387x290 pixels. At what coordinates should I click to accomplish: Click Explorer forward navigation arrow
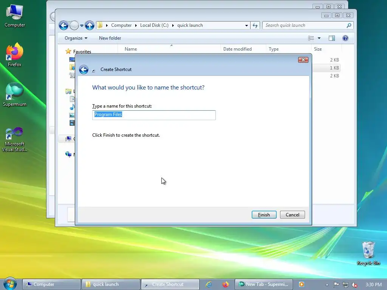tap(74, 25)
